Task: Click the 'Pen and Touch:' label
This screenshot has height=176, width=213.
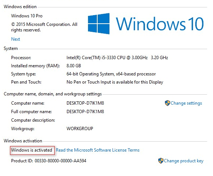Action: [26, 82]
